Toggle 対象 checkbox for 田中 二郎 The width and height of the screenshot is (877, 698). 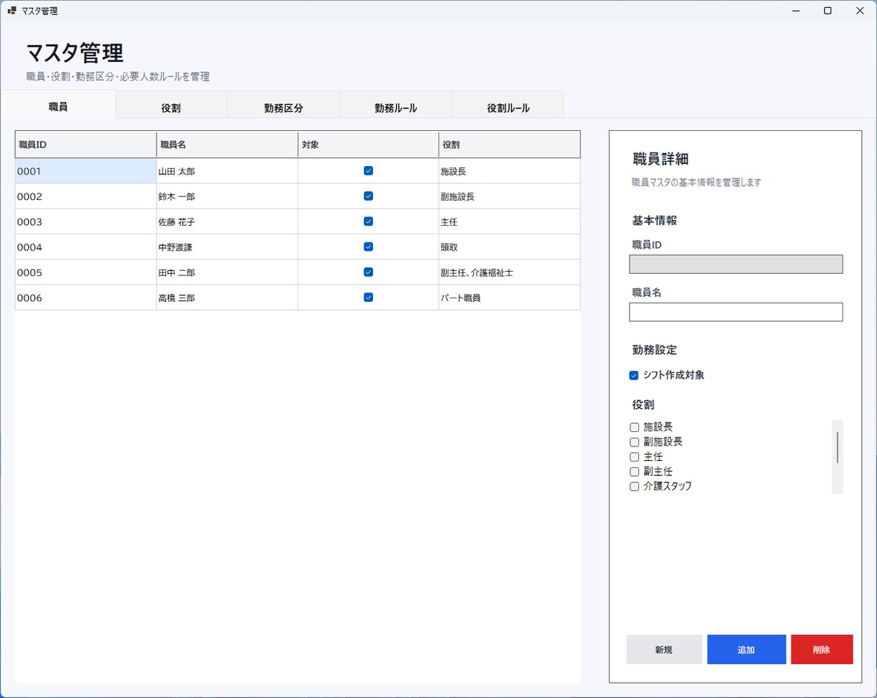coord(368,272)
